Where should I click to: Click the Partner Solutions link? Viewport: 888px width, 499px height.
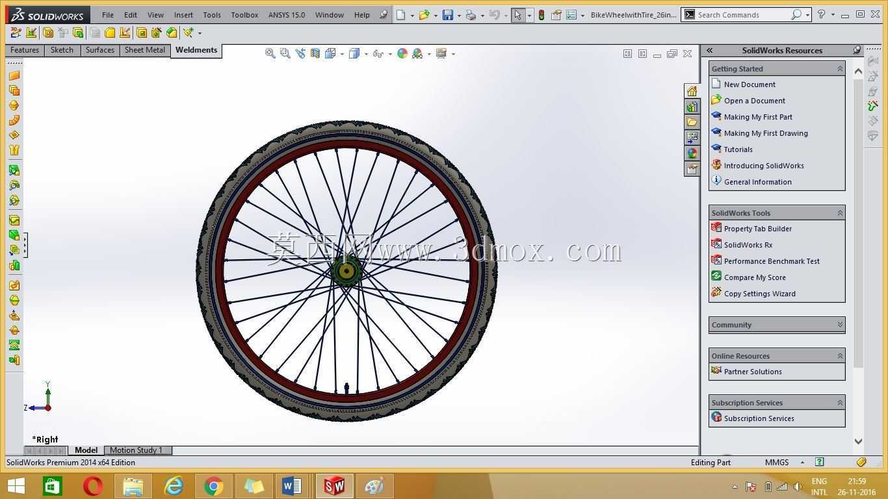[753, 371]
